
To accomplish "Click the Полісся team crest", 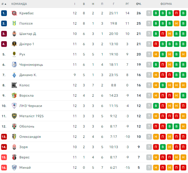I will click(14, 24).
